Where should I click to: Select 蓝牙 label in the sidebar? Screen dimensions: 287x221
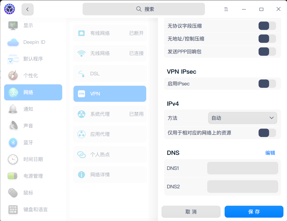point(28,142)
